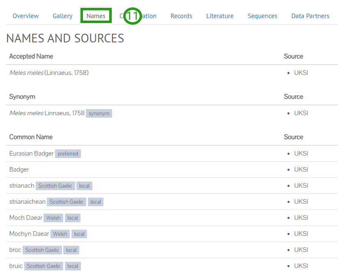Screen dimensions: 338x277
Task: Select the local badge beside Mochyn Daear
Action: [79, 234]
